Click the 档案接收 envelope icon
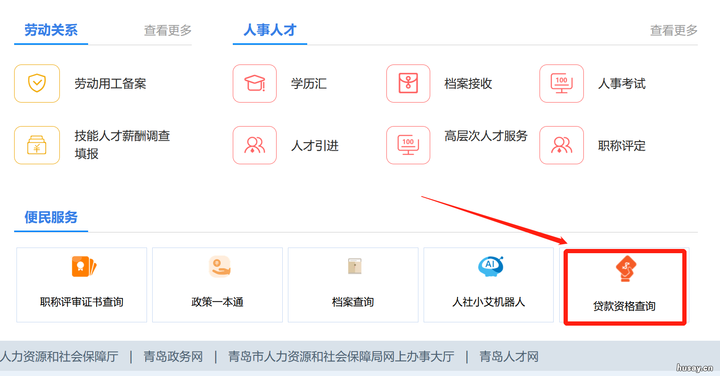 point(408,83)
